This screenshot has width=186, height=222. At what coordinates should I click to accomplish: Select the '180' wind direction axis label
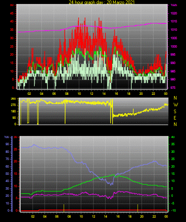pos(13,112)
